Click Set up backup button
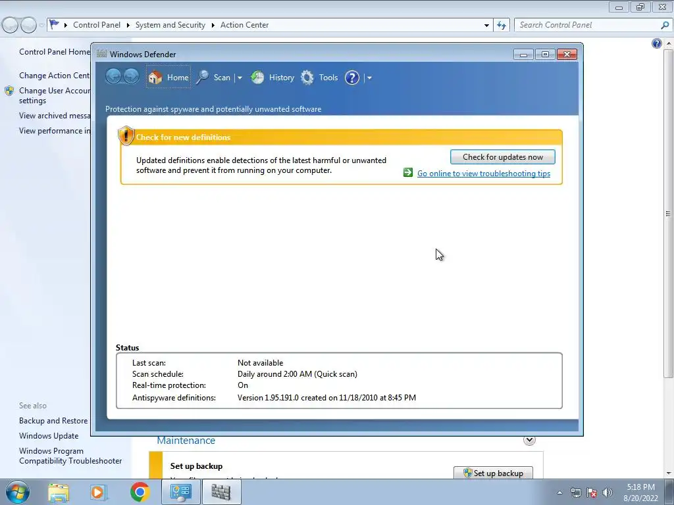The width and height of the screenshot is (674, 505). [493, 473]
